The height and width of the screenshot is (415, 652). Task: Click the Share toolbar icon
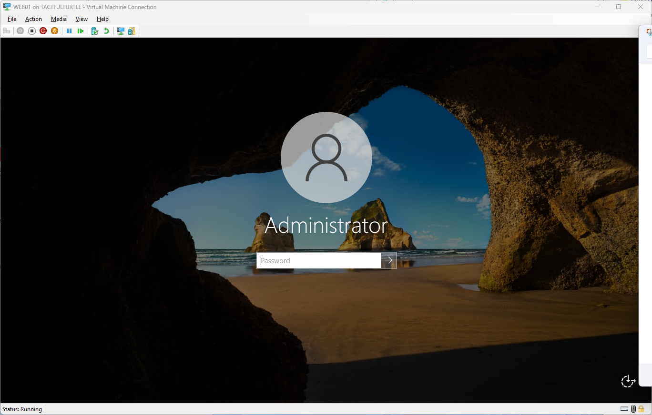(132, 31)
